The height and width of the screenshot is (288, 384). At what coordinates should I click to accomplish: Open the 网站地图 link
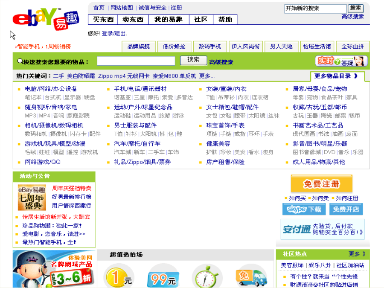tap(122, 8)
